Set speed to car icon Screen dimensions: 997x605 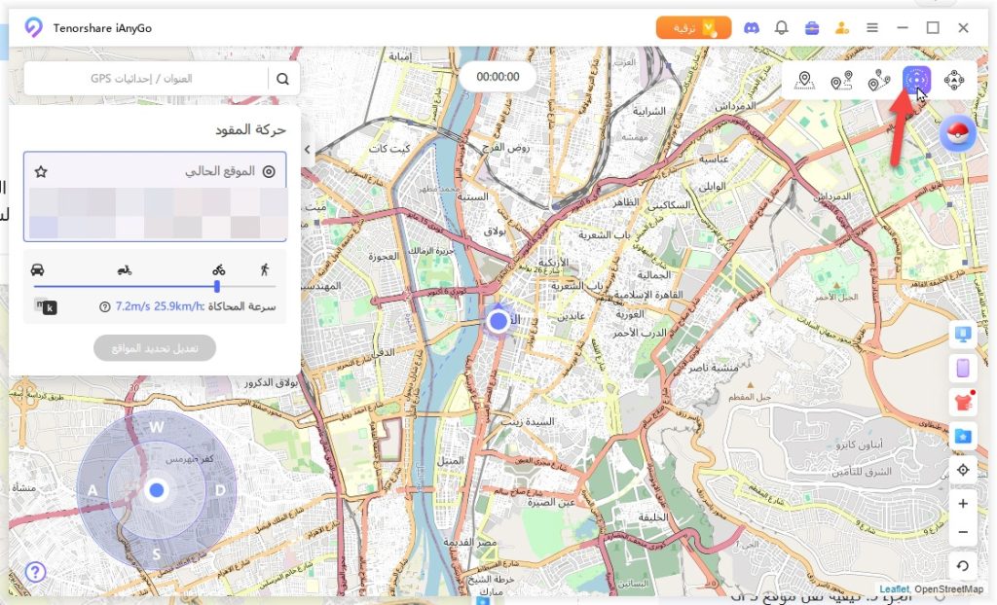coord(38,269)
